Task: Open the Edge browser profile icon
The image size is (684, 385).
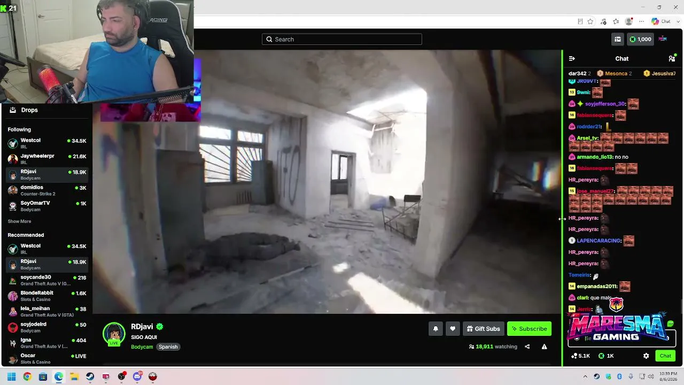Action: (629, 21)
